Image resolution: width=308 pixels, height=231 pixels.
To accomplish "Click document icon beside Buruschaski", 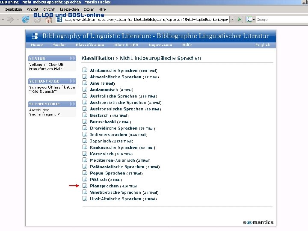I will point(85,121).
